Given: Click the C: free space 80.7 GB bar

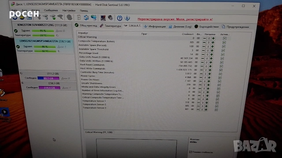Looking at the screenshot, I should [x=48, y=78].
